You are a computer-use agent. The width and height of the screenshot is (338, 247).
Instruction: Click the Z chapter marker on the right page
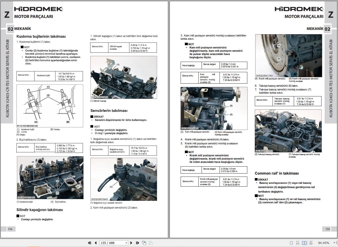point(331,14)
